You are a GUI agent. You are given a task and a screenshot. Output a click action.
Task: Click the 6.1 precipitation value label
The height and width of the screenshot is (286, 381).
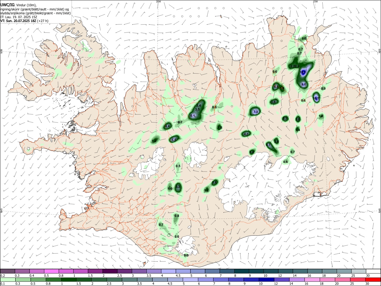[x=192, y=116]
